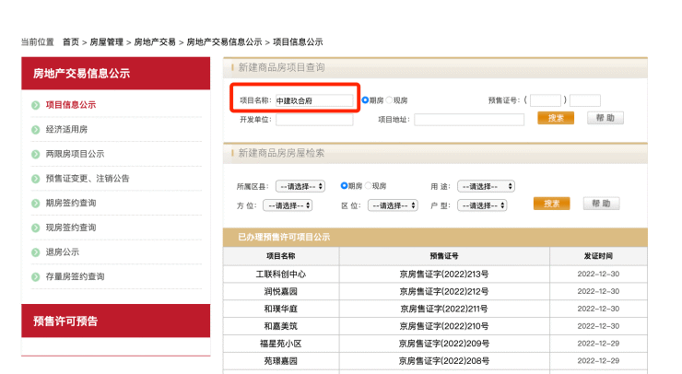This screenshot has width=682, height=374.
Task: Click the 预售证号 table column header
Action: [444, 256]
